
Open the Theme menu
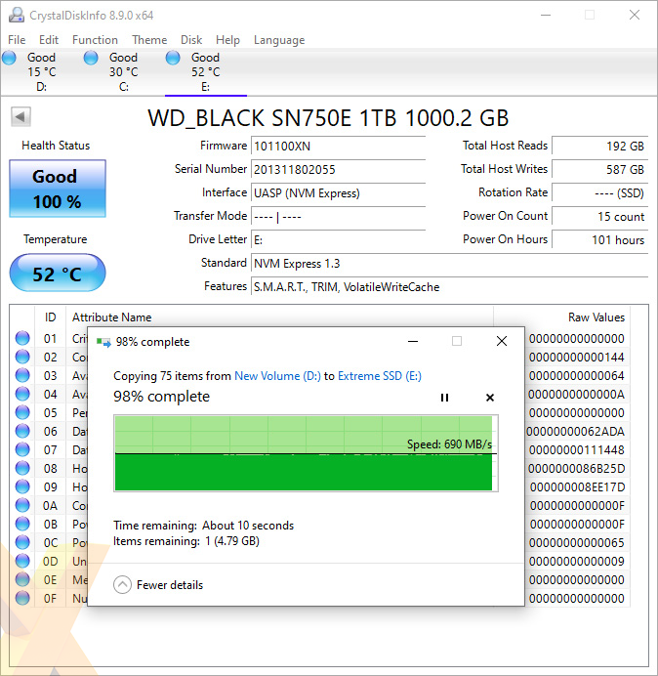(x=149, y=40)
